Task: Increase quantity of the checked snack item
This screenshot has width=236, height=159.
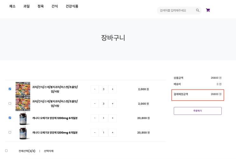Action: coord(112,89)
